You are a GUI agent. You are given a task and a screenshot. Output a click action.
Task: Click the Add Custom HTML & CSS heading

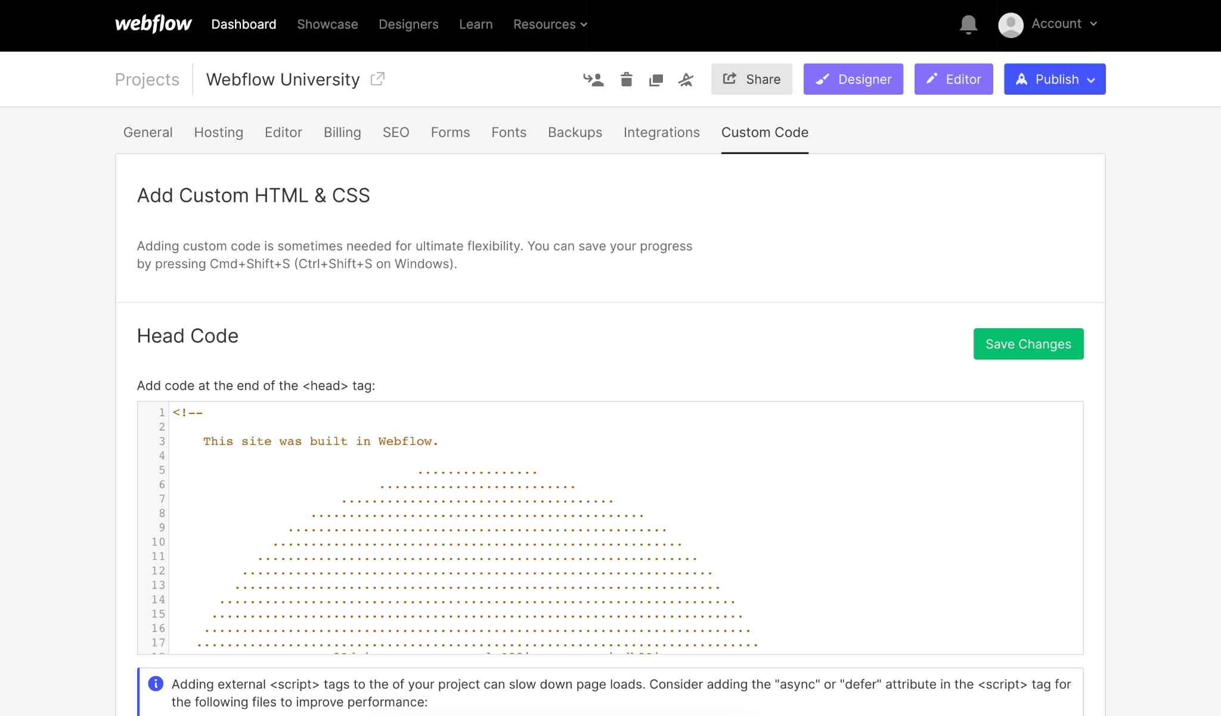(253, 195)
